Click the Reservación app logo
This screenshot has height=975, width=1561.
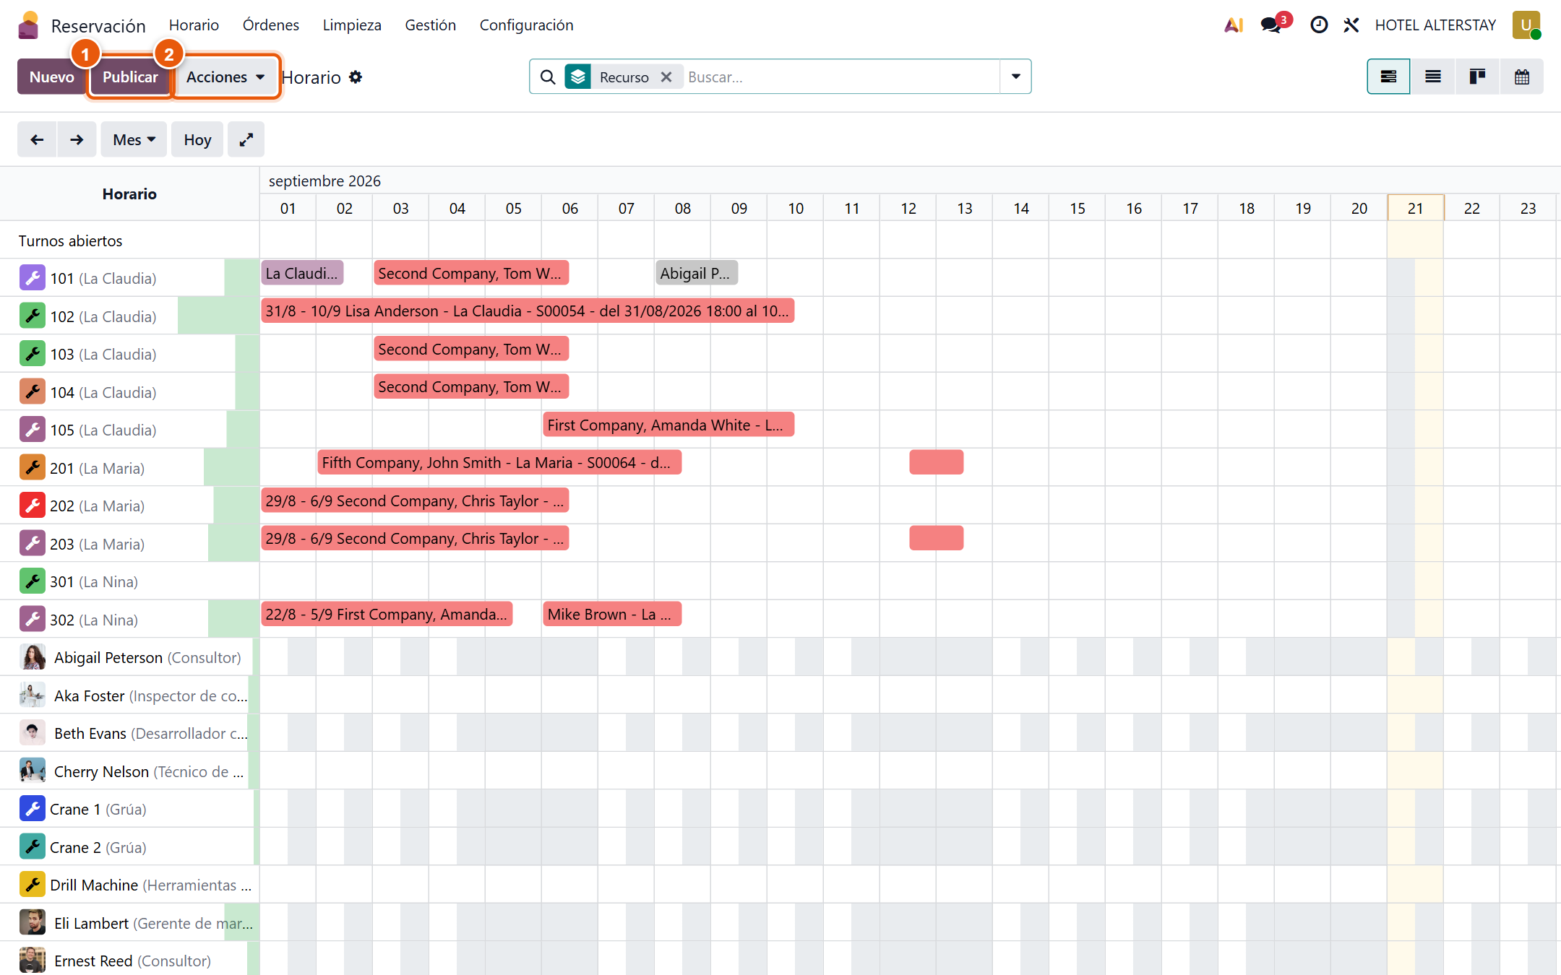pyautogui.click(x=28, y=25)
